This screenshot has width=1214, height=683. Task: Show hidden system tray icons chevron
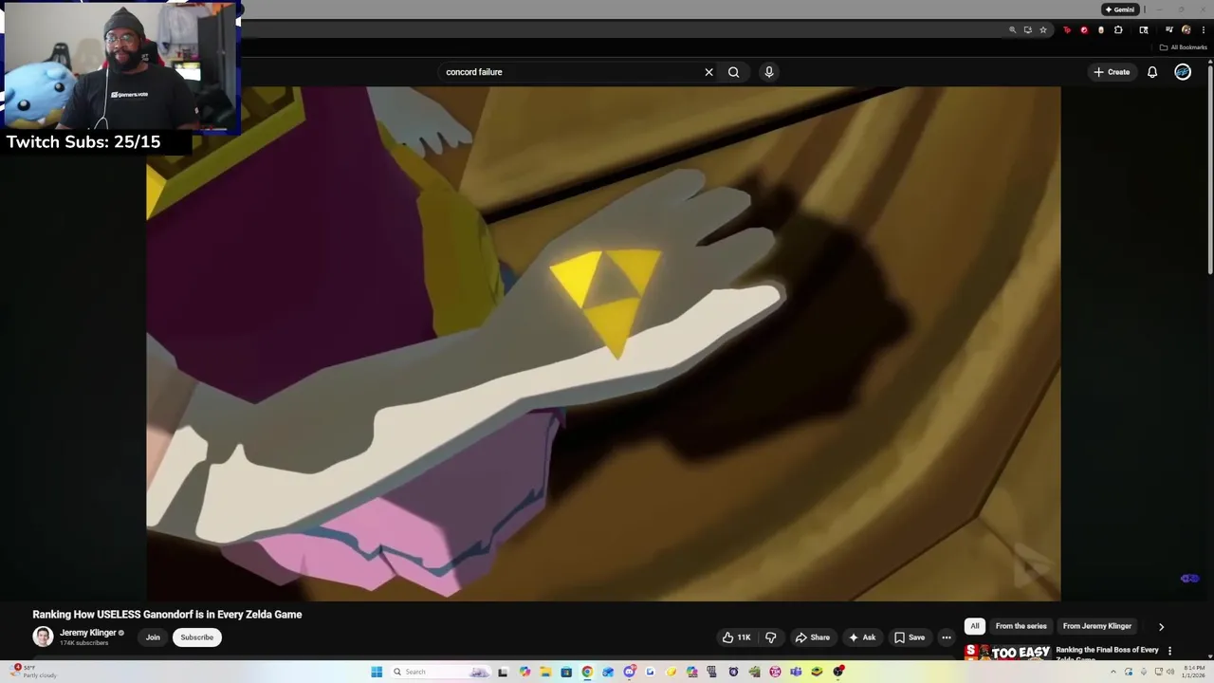click(x=1113, y=672)
